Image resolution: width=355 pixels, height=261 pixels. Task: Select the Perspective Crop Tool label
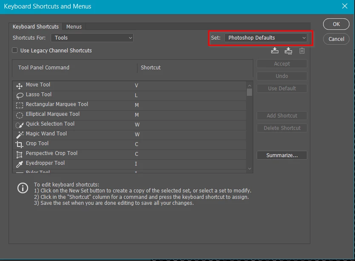[x=52, y=153]
